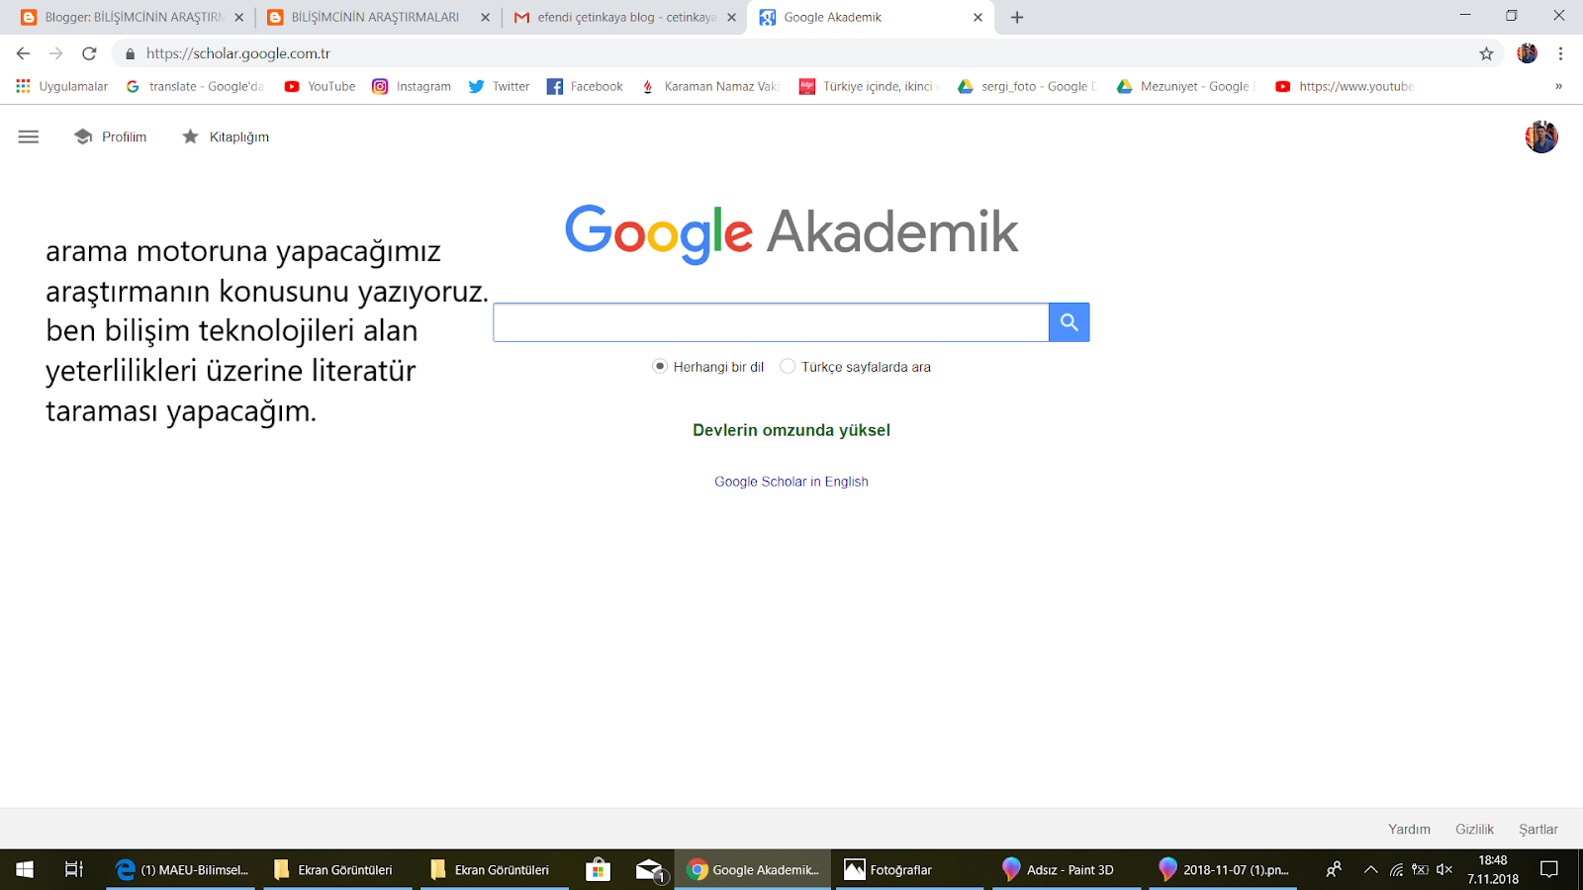Open the '(1) MAEU-Bilimsel...' Edge taskbar window
1583x890 pixels.
[181, 869]
